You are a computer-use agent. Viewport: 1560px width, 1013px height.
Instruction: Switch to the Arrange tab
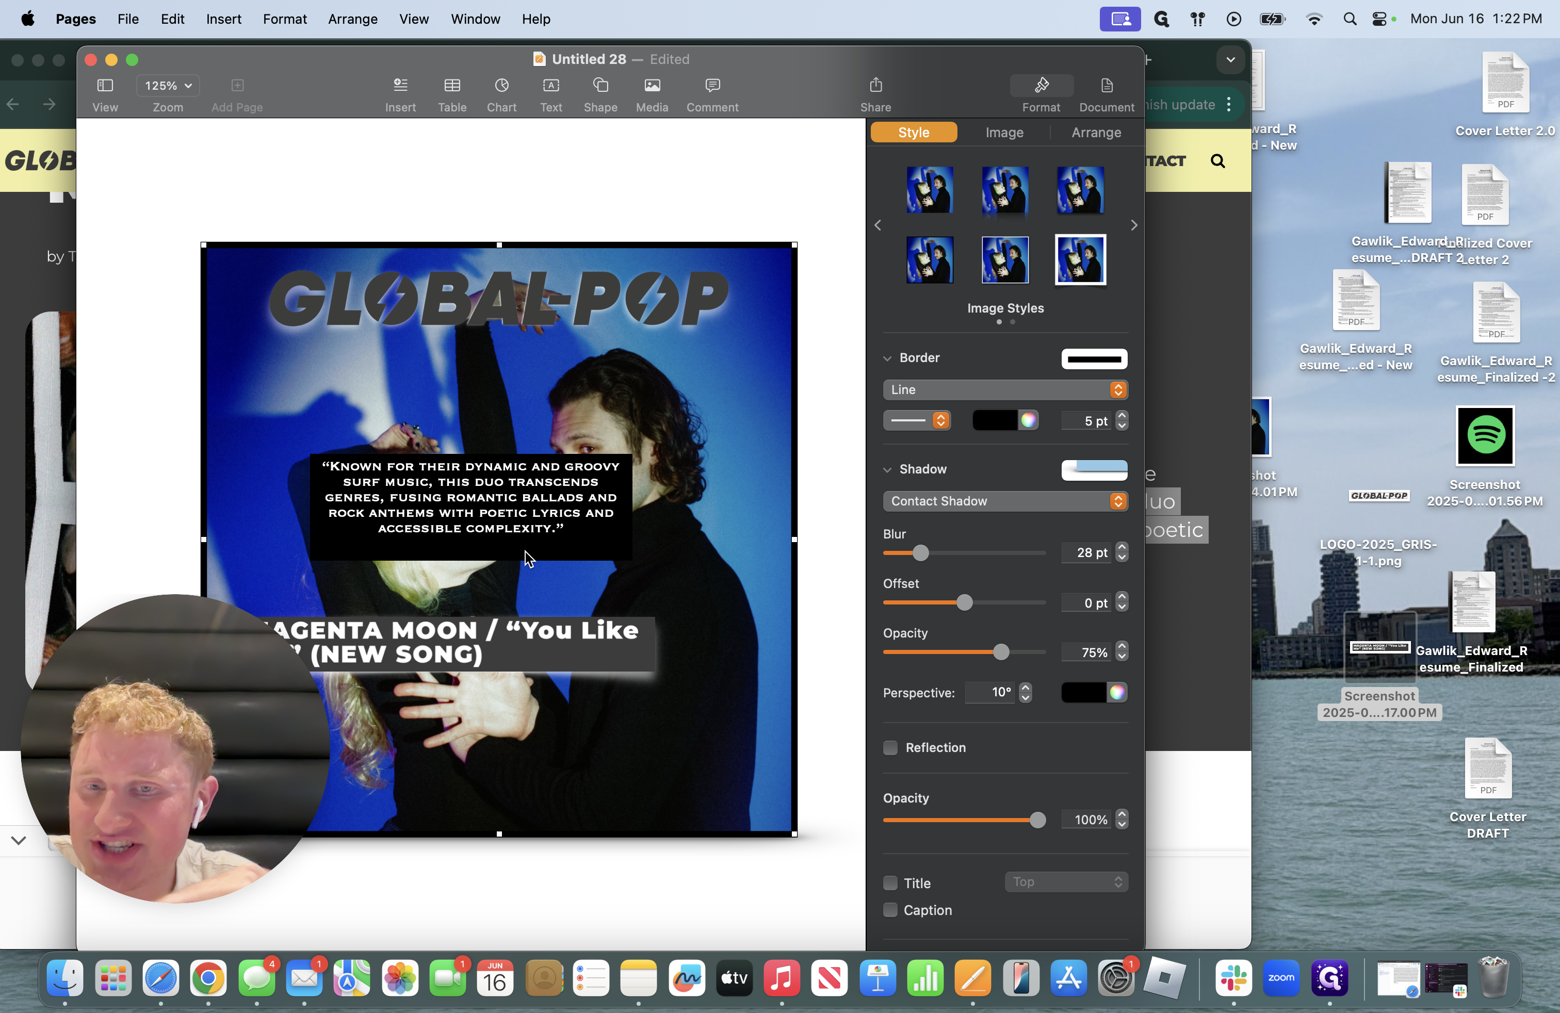1096,133
